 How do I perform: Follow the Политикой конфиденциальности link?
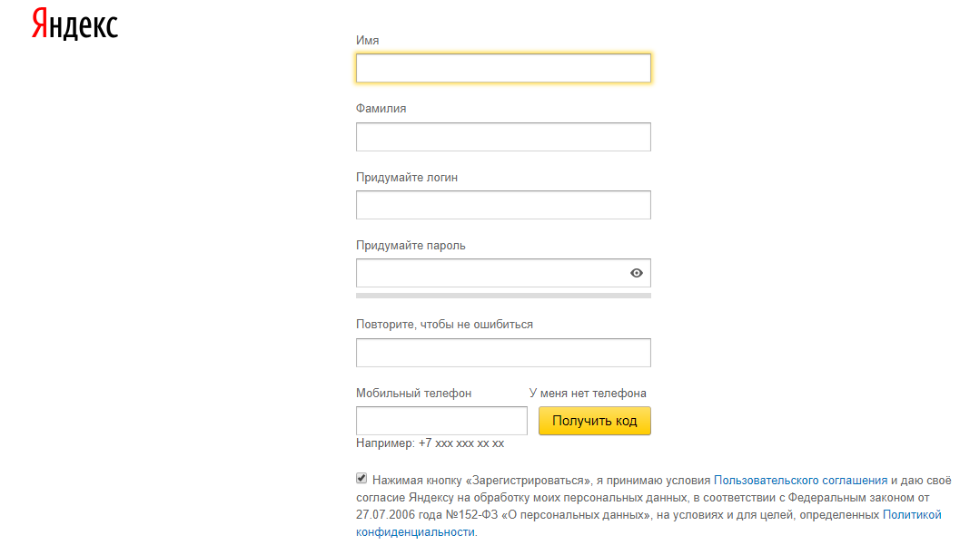click(x=912, y=515)
